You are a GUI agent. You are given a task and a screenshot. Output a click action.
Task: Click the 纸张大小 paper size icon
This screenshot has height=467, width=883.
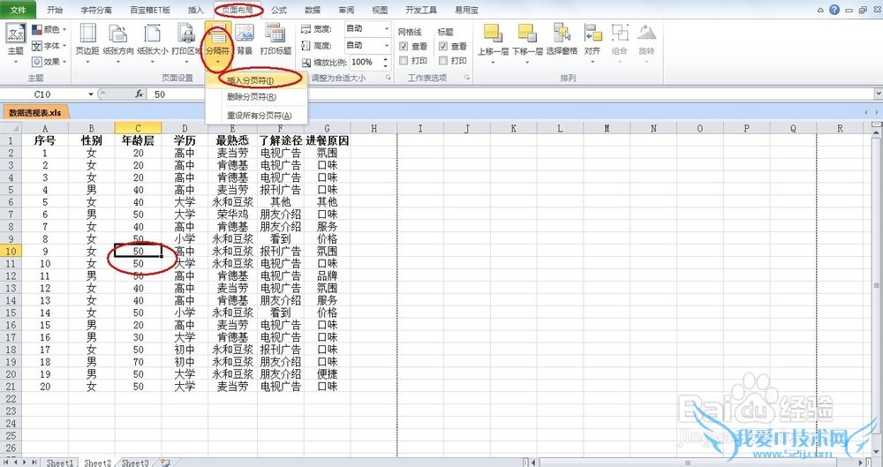pyautogui.click(x=153, y=34)
